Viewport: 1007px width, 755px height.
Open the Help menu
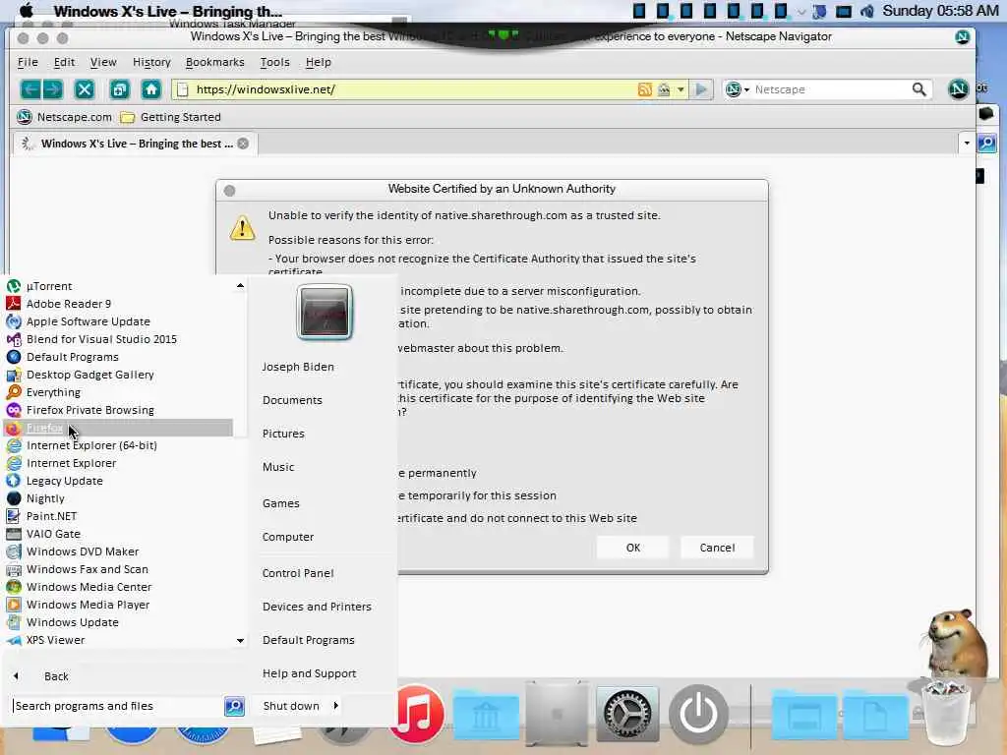(x=319, y=62)
